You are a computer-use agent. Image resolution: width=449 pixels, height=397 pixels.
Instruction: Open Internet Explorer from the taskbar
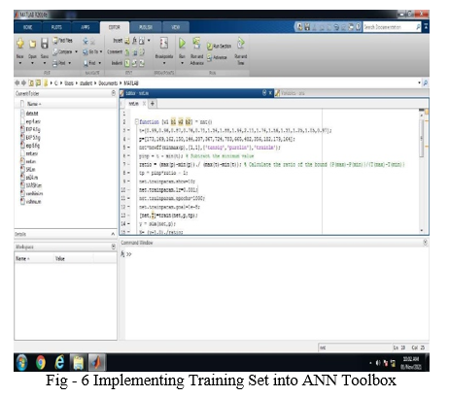[x=59, y=362]
